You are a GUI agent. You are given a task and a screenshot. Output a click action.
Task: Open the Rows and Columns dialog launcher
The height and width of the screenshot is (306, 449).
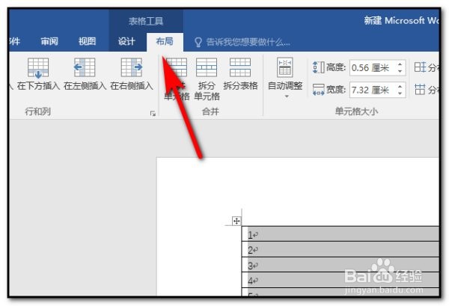(x=153, y=114)
